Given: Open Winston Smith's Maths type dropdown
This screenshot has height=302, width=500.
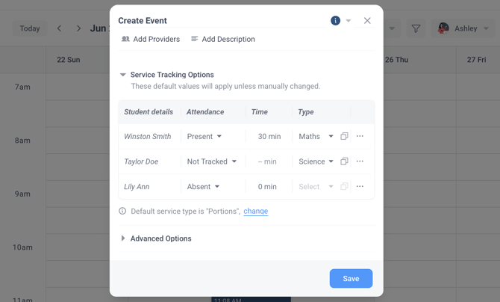Looking at the screenshot, I should tap(316, 137).
